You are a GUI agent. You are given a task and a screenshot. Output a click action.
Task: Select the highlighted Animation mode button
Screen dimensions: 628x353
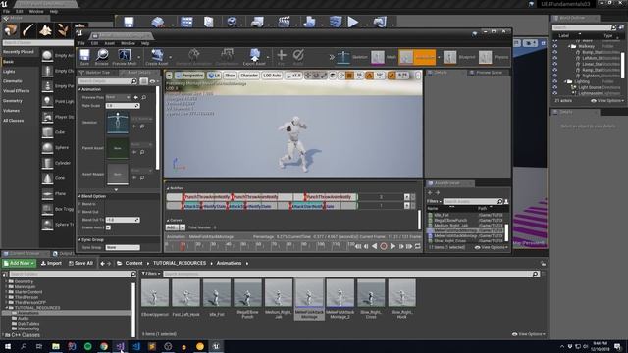click(x=417, y=57)
